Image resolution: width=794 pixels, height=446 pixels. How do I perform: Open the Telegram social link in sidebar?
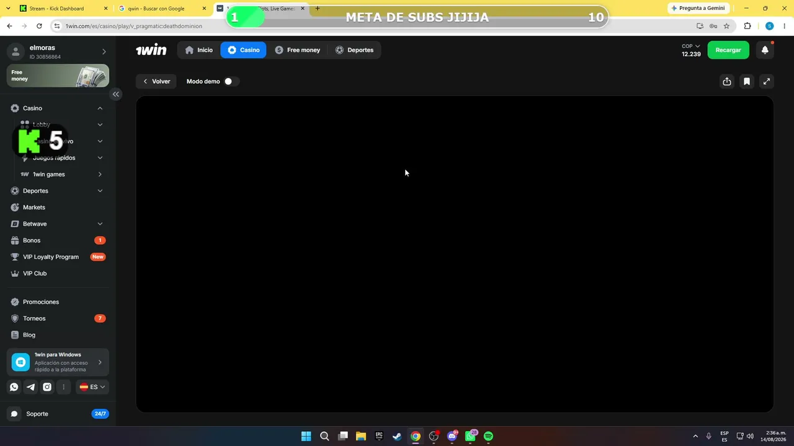point(30,387)
